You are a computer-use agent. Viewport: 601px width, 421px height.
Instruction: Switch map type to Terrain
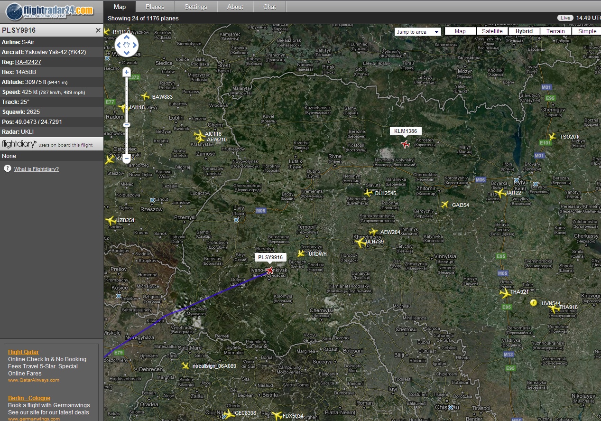555,31
